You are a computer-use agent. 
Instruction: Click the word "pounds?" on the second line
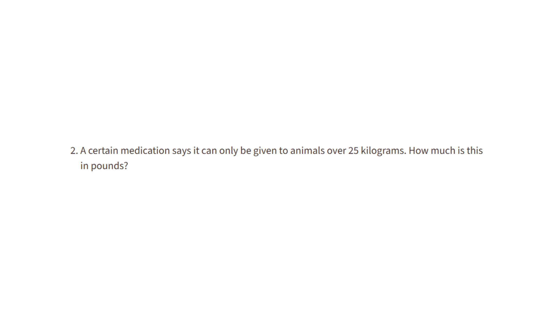[109, 166]
